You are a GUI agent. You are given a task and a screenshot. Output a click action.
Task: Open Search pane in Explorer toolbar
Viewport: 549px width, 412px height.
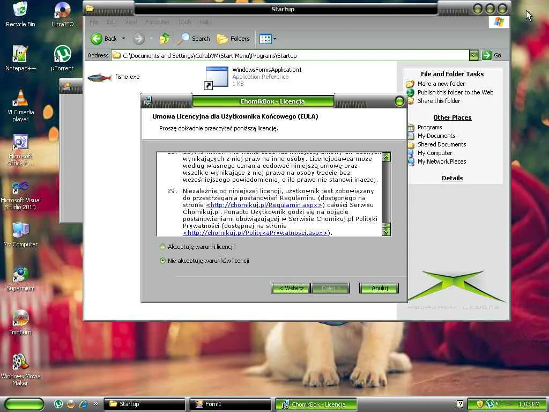tap(194, 39)
